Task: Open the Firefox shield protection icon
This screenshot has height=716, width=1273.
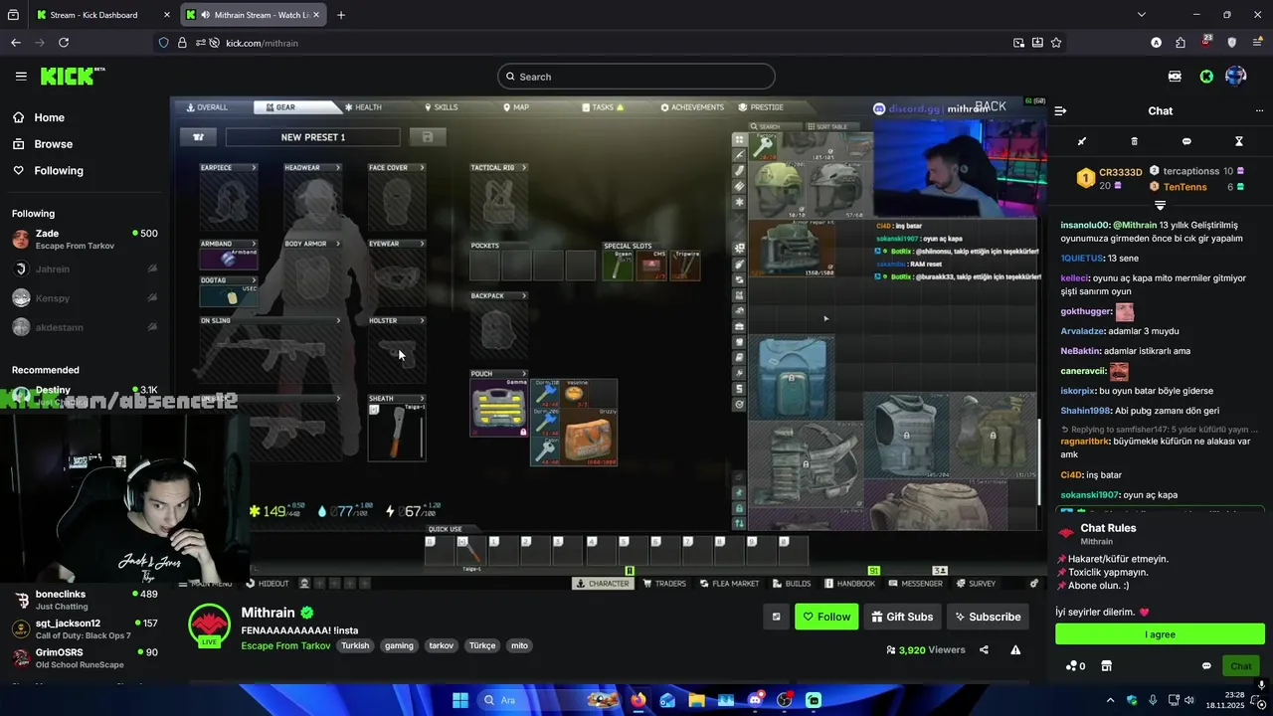Action: (163, 43)
